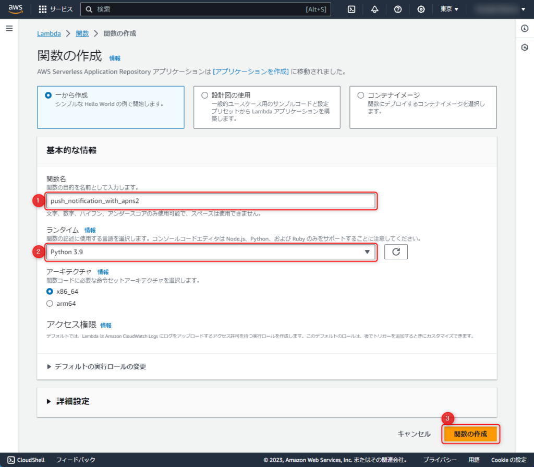Click the キャンセル button
This screenshot has width=534, height=467.
pos(414,434)
